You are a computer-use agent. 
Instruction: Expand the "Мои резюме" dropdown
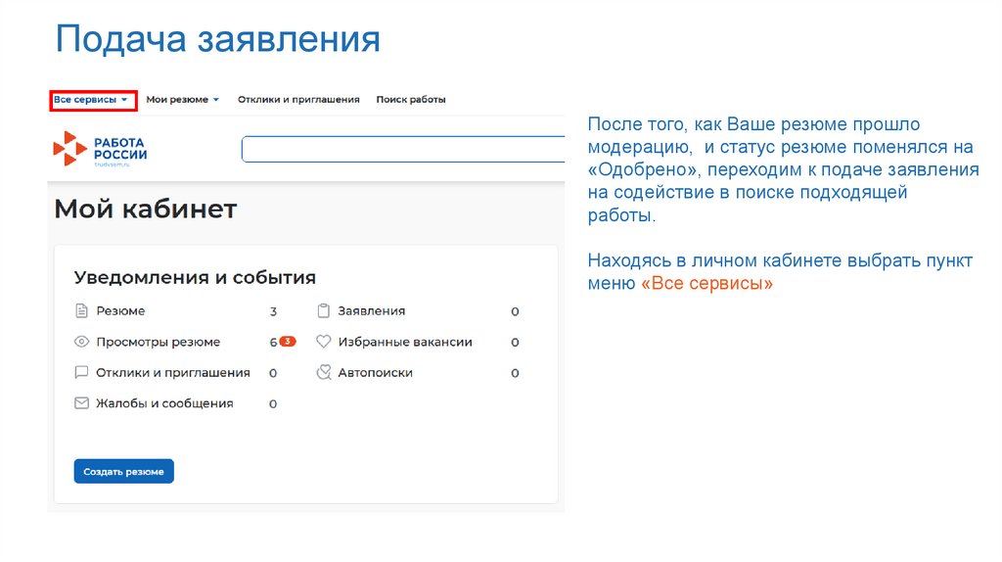[x=182, y=100]
